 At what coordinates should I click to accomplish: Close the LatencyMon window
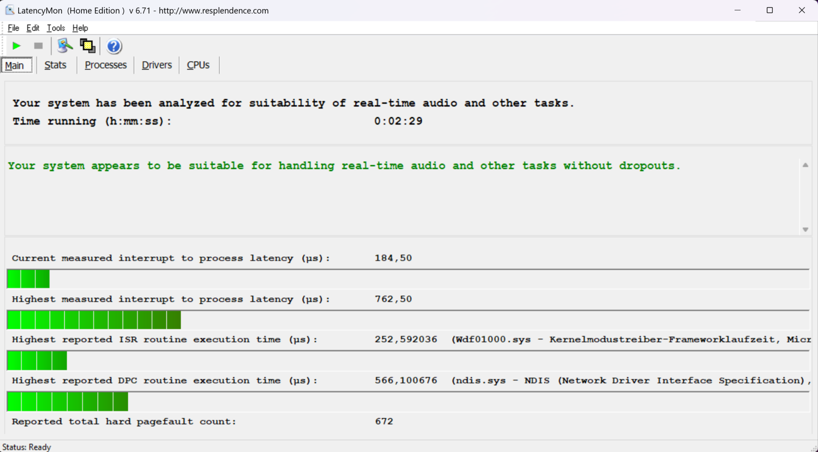(802, 10)
